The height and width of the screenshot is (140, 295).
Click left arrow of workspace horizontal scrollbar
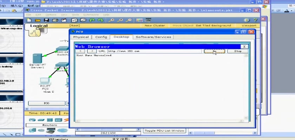(27, 109)
